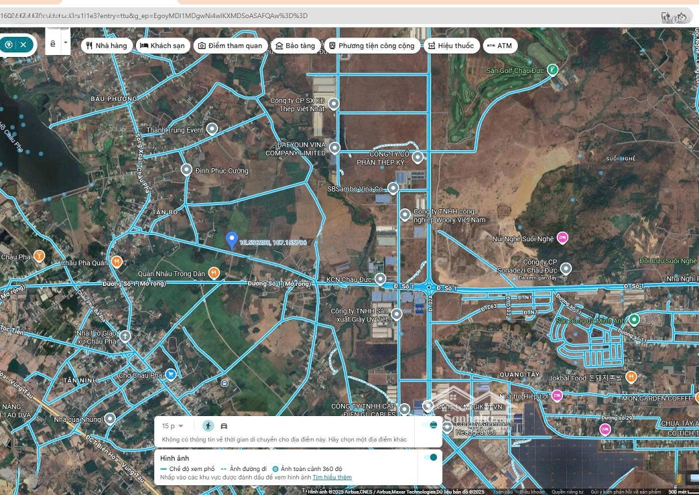Image resolution: width=699 pixels, height=495 pixels.
Task: Filter map by Khách sạn
Action: pyautogui.click(x=163, y=45)
